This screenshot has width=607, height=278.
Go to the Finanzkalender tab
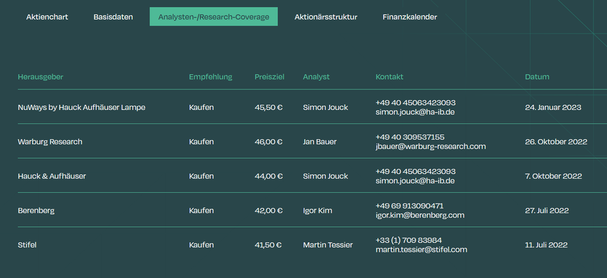[410, 17]
